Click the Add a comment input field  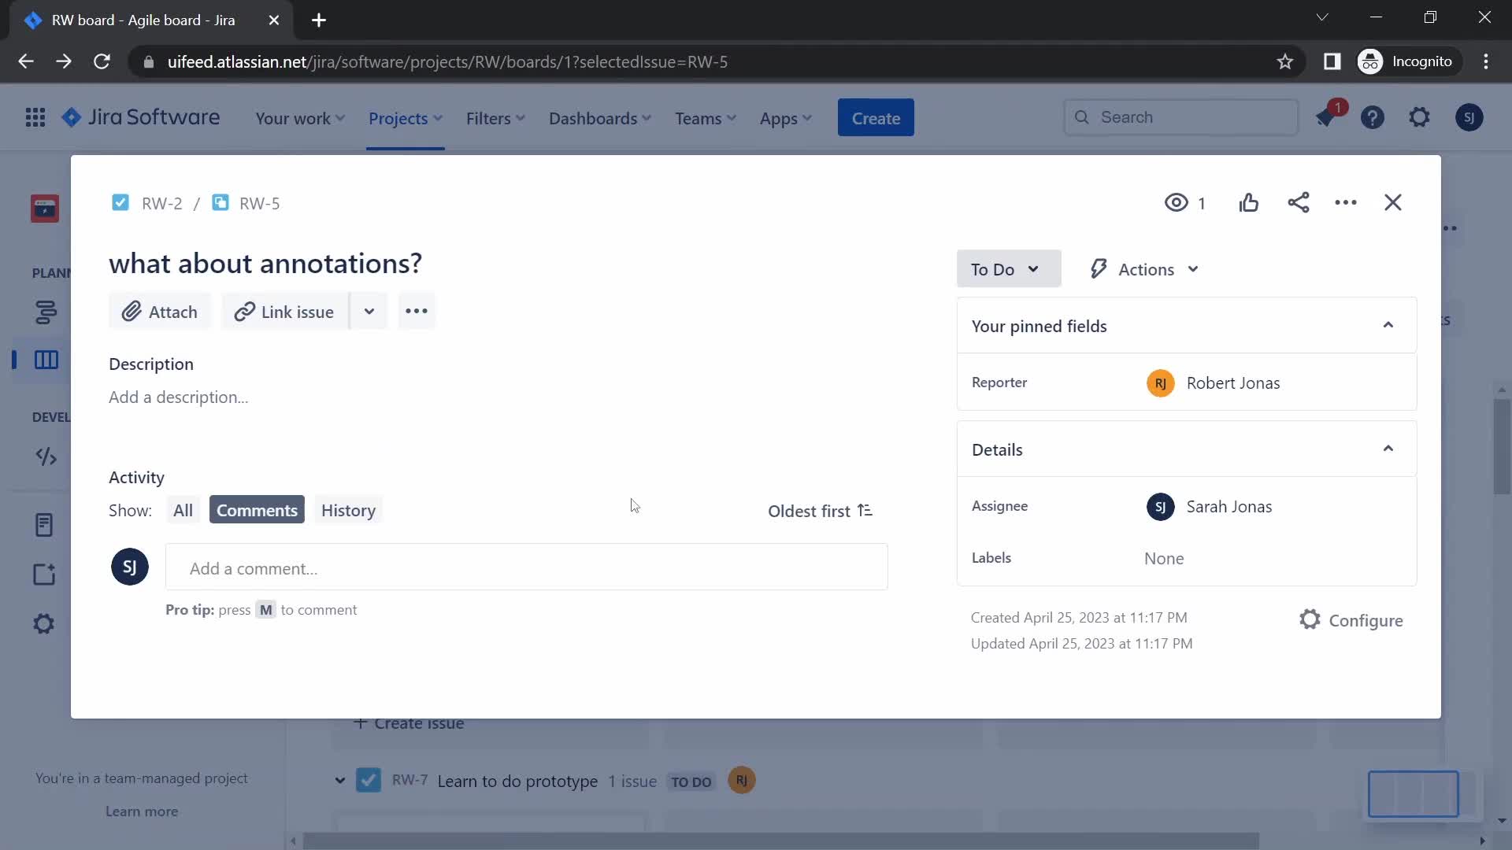tap(528, 569)
